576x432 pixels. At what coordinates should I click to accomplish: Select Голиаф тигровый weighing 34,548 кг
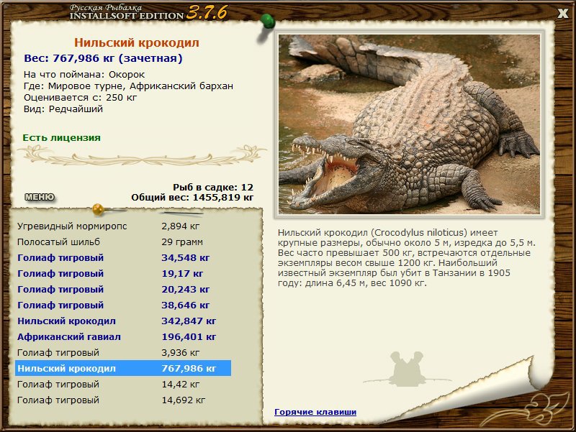pyautogui.click(x=60, y=257)
